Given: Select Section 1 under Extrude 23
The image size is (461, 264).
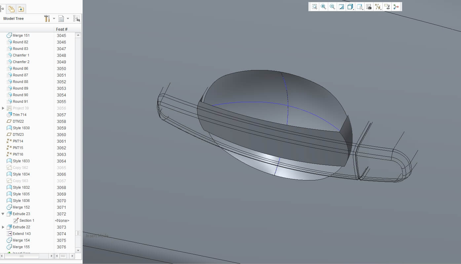Looking at the screenshot, I should click(27, 220).
